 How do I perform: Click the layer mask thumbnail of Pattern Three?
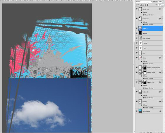tap(145, 72)
